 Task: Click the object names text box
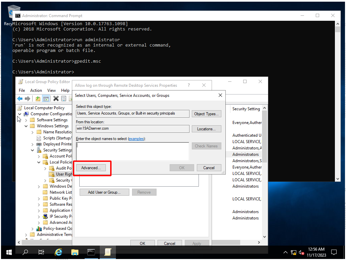pyautogui.click(x=132, y=151)
